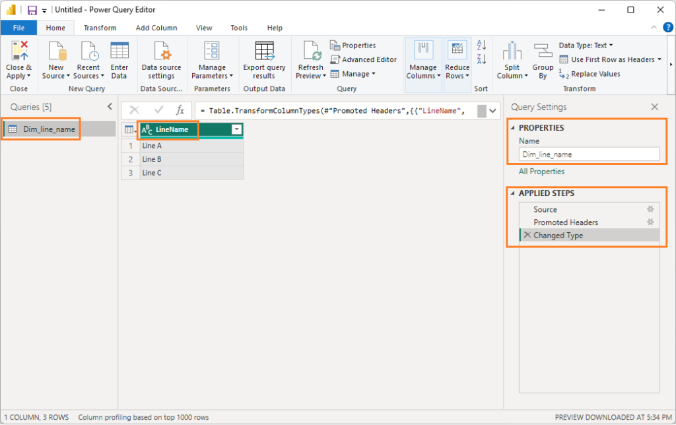Sort descending Z to A
The image size is (676, 425).
pyautogui.click(x=481, y=59)
